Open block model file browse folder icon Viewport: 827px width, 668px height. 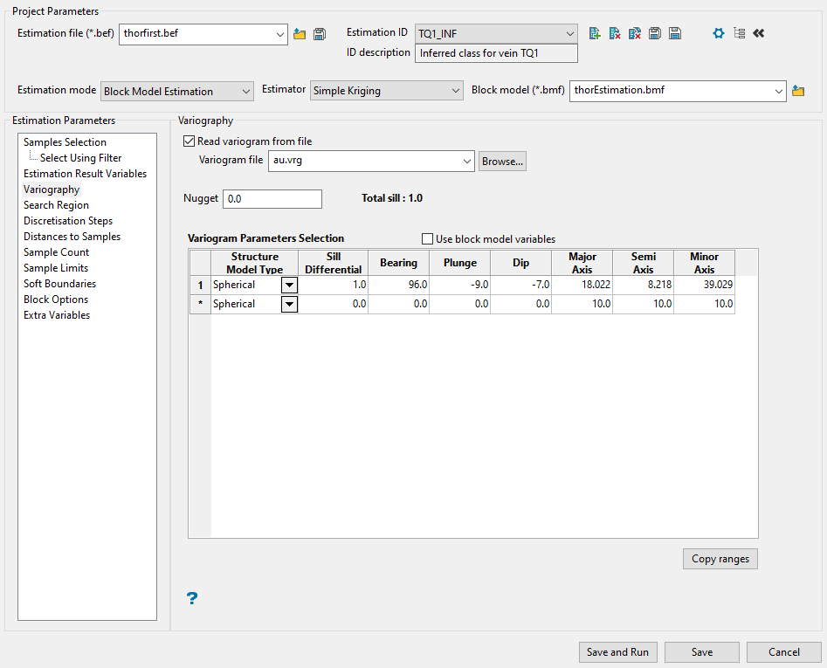point(797,91)
